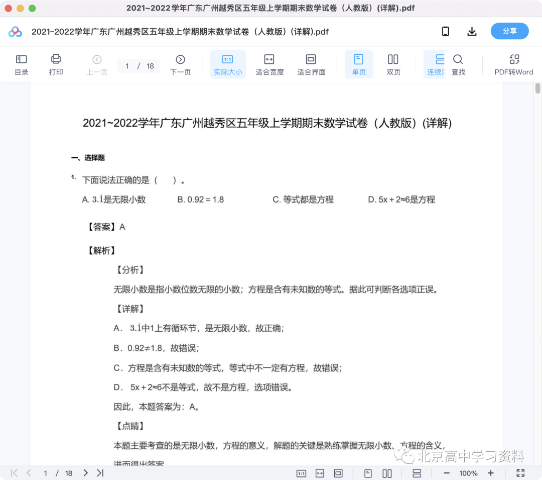Click the line D．5x + 2≈6不是等式
The image size is (542, 480).
pyautogui.click(x=203, y=387)
